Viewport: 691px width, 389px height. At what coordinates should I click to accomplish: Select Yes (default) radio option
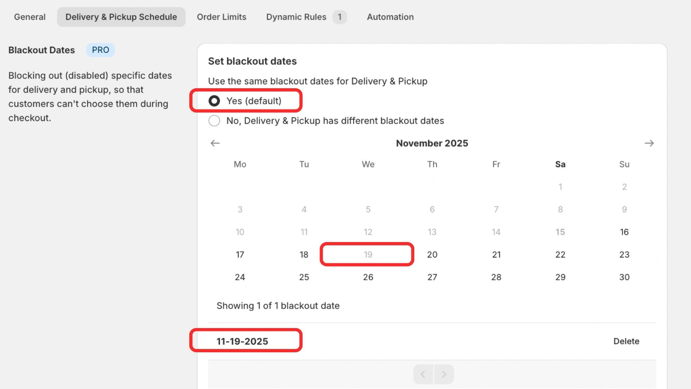[214, 101]
